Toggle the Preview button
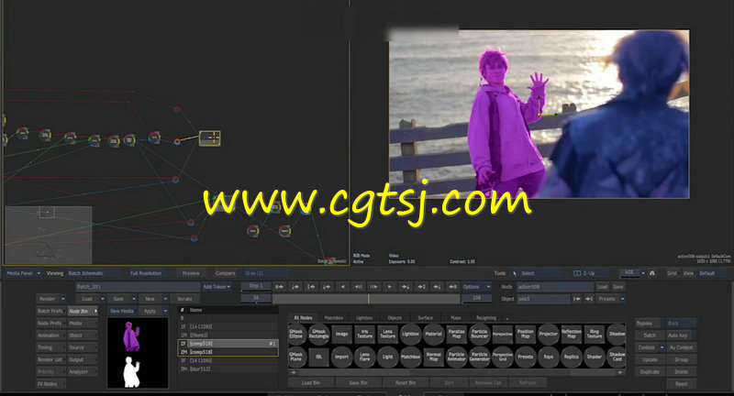Viewport: 734px width, 396px height. (x=191, y=273)
